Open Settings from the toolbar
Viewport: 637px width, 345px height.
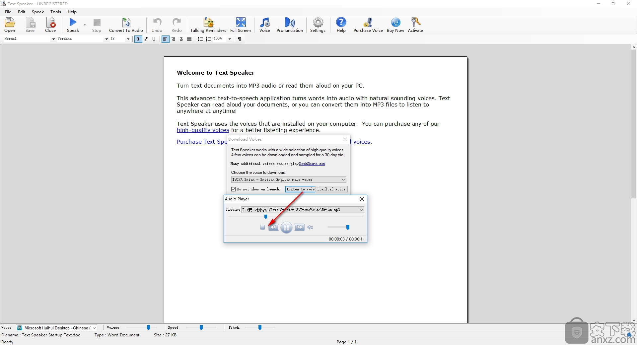tap(318, 25)
